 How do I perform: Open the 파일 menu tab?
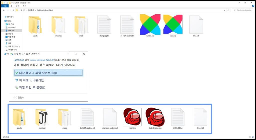click(5, 6)
